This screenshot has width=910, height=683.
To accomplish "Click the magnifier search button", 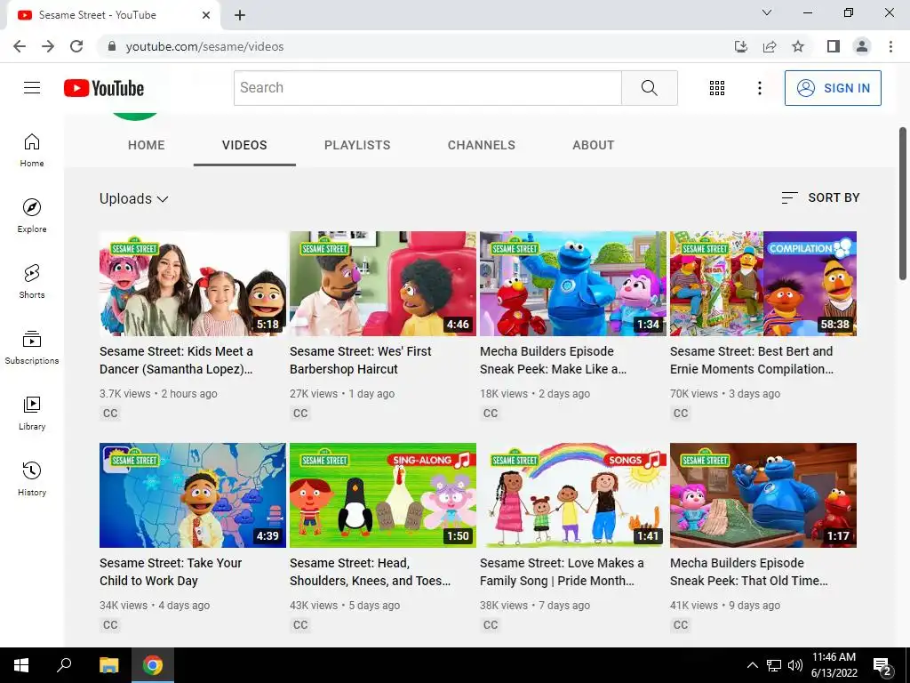I will (650, 88).
